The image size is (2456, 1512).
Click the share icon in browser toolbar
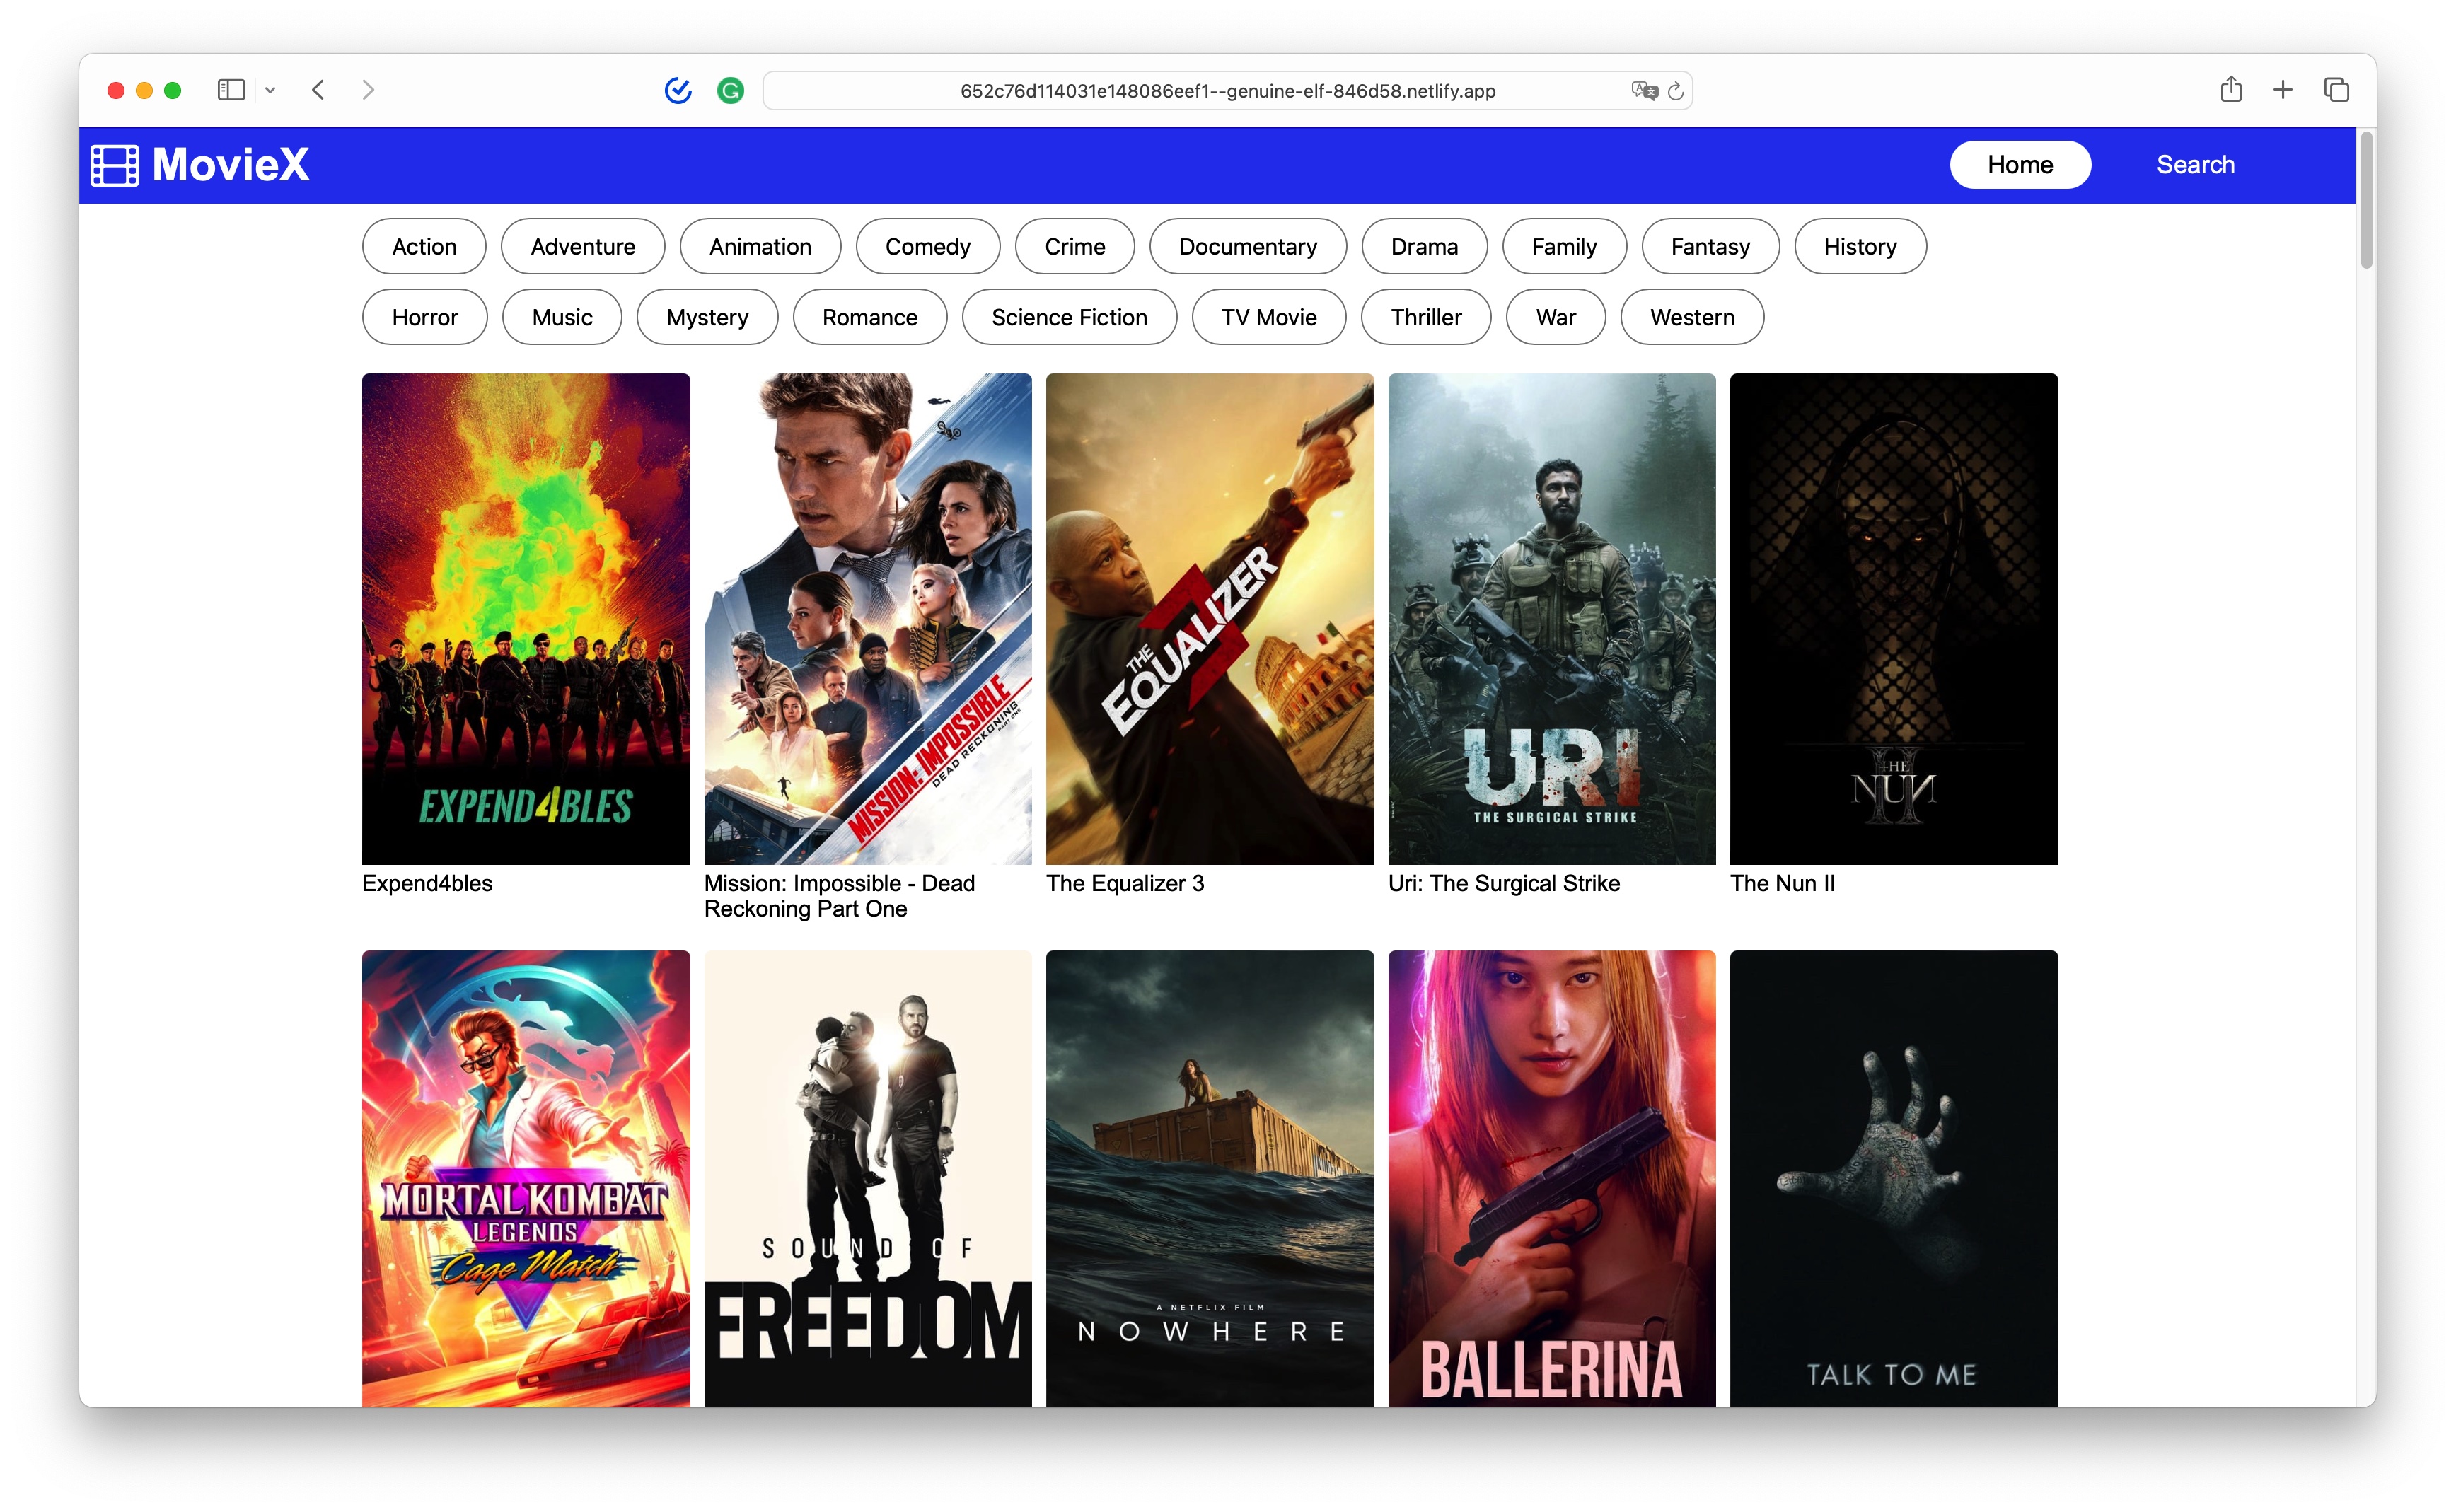pyautogui.click(x=2230, y=89)
